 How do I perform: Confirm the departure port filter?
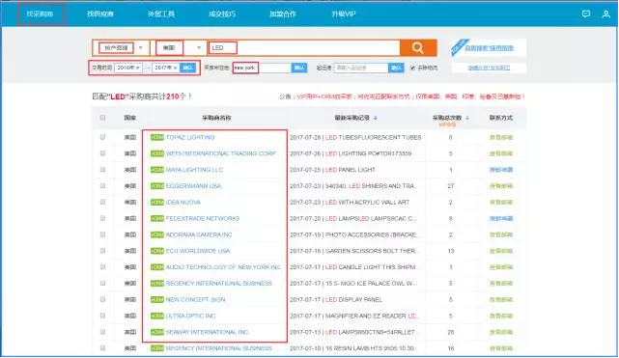[396, 68]
